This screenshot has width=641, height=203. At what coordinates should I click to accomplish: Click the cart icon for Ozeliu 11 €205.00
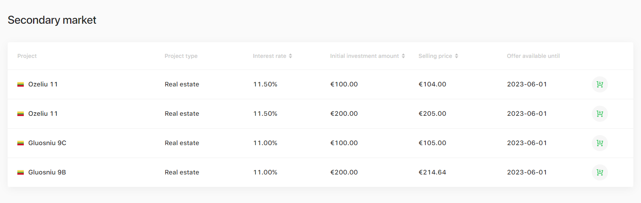pyautogui.click(x=599, y=114)
